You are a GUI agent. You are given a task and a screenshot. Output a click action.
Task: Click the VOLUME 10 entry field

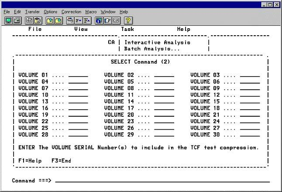[x=78, y=95]
